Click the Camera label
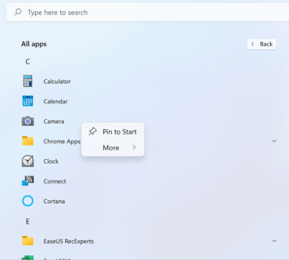Image resolution: width=289 pixels, height=260 pixels. click(x=54, y=122)
